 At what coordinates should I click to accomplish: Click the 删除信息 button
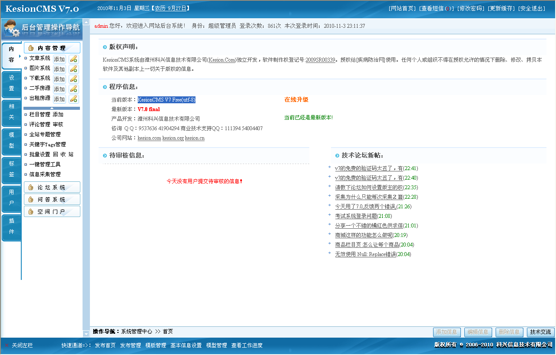point(509,332)
